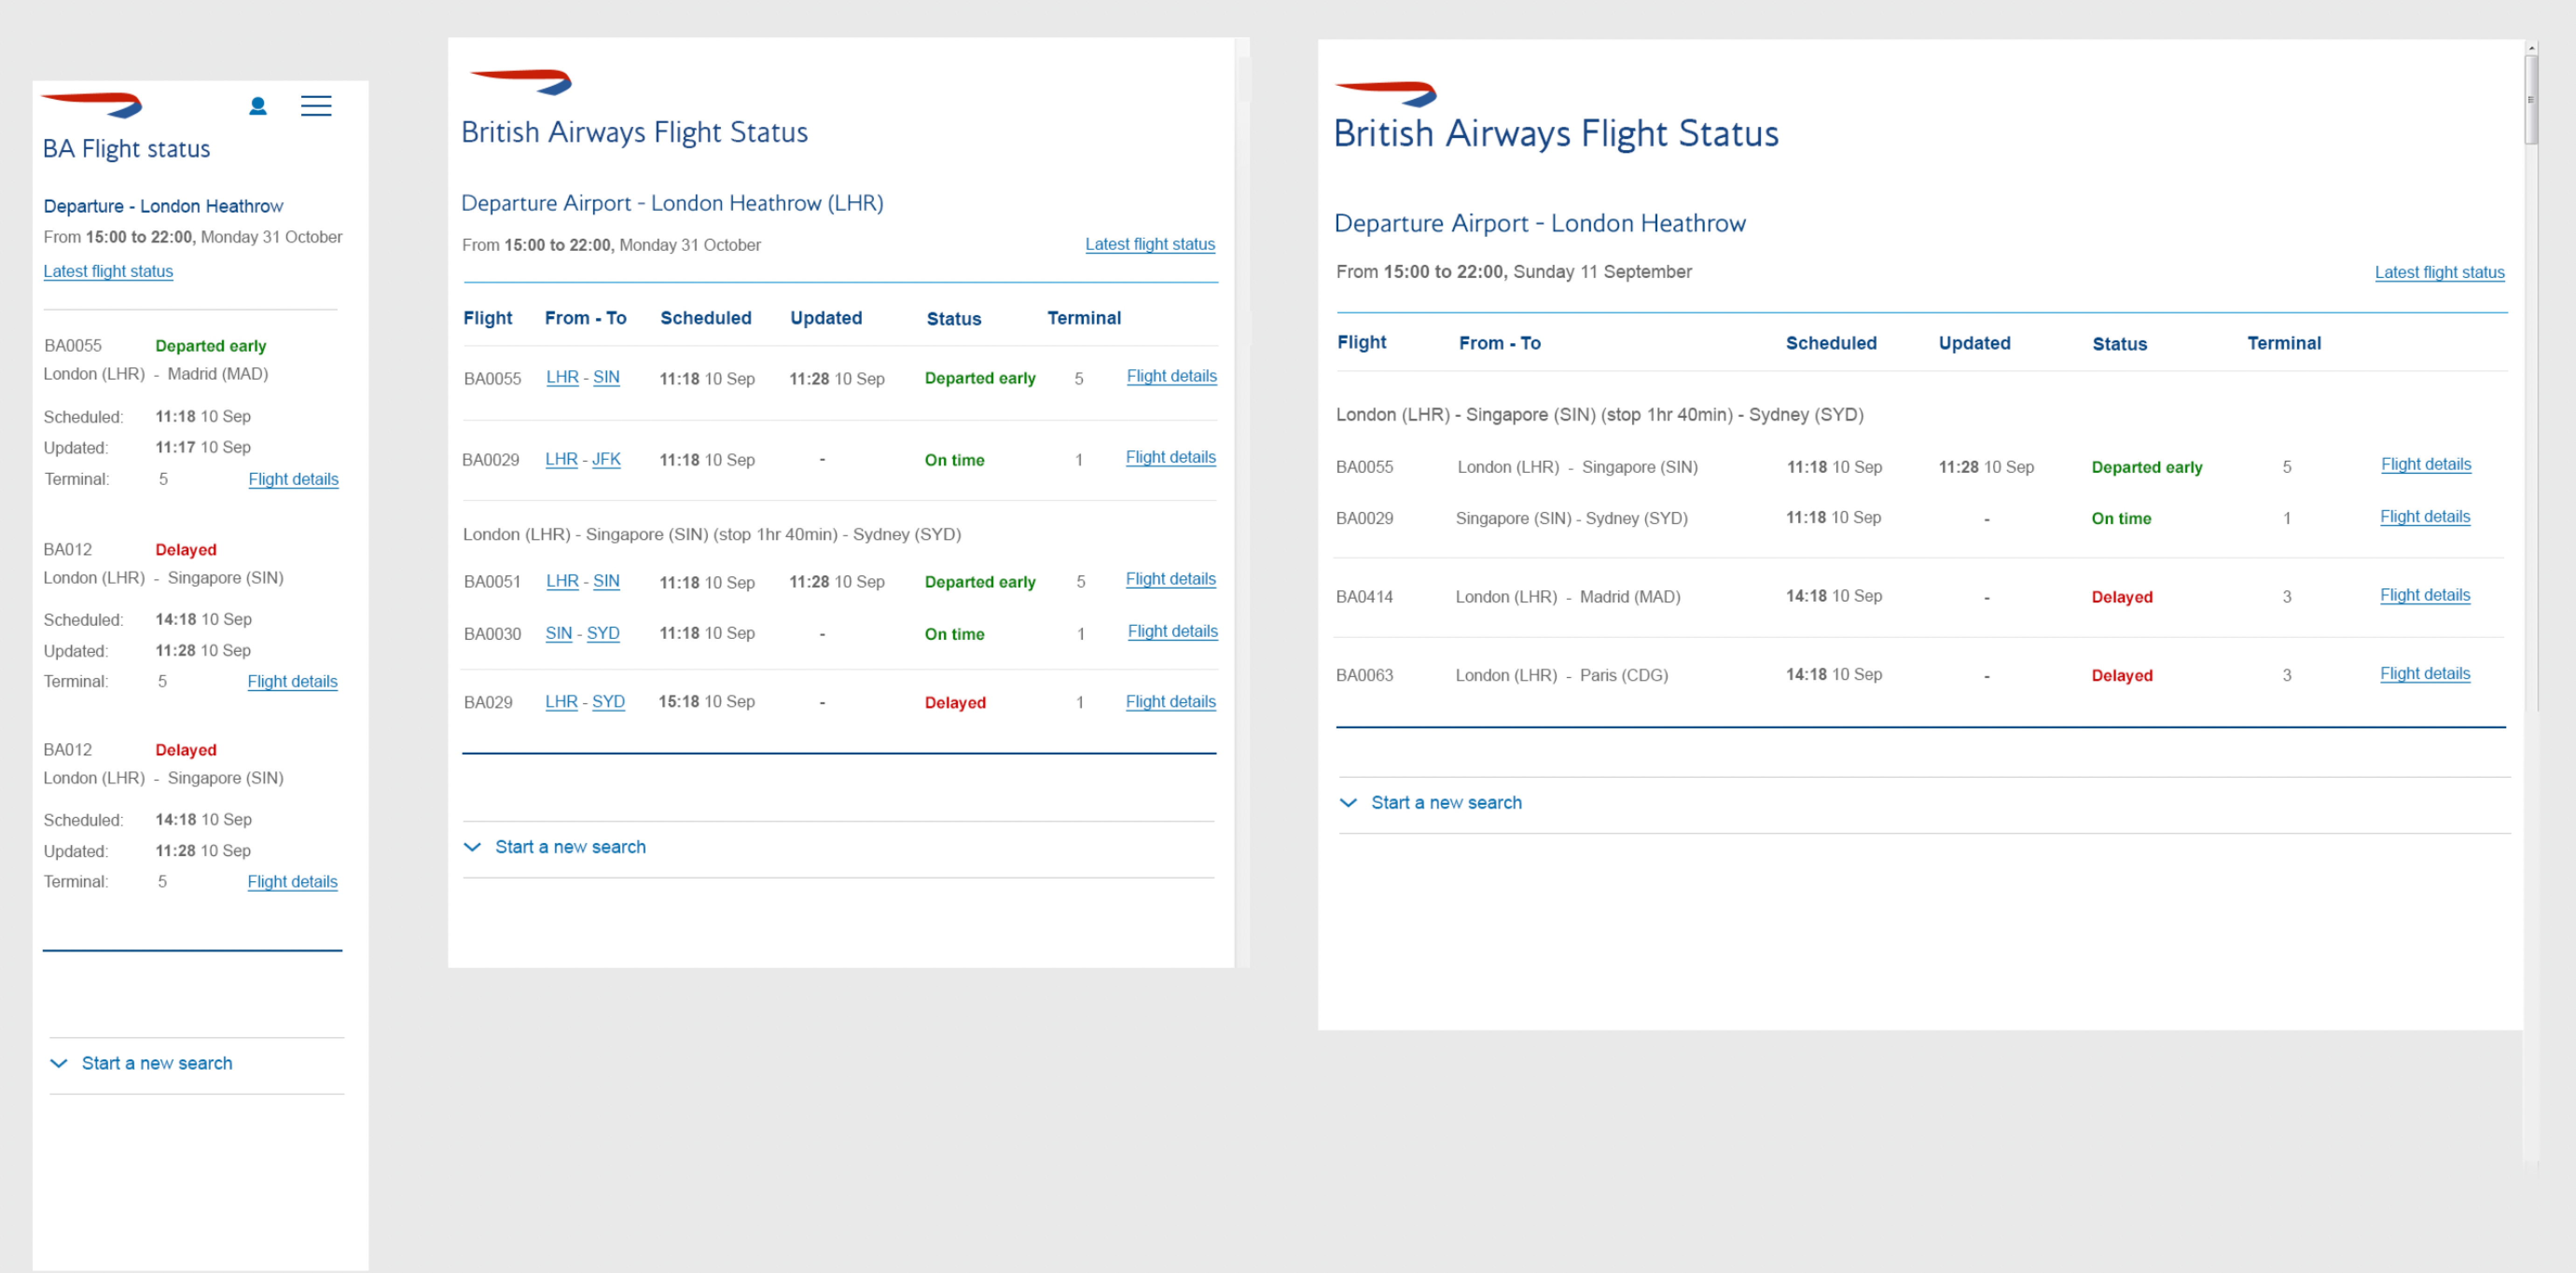Expand 'Start a new search' in the middle panel
The height and width of the screenshot is (1273, 2576).
tap(556, 847)
